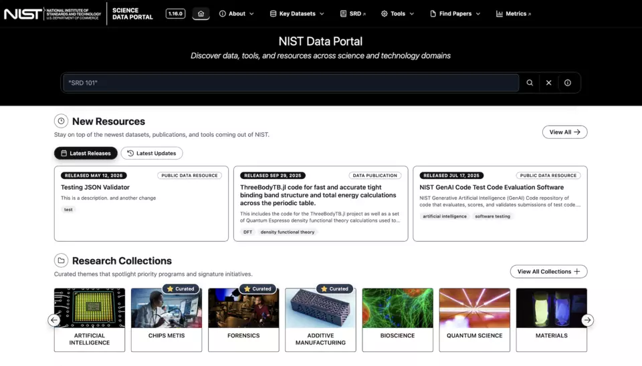This screenshot has height=366, width=642.
Task: Click the Curated star badge on Forensics
Action: tap(257, 289)
